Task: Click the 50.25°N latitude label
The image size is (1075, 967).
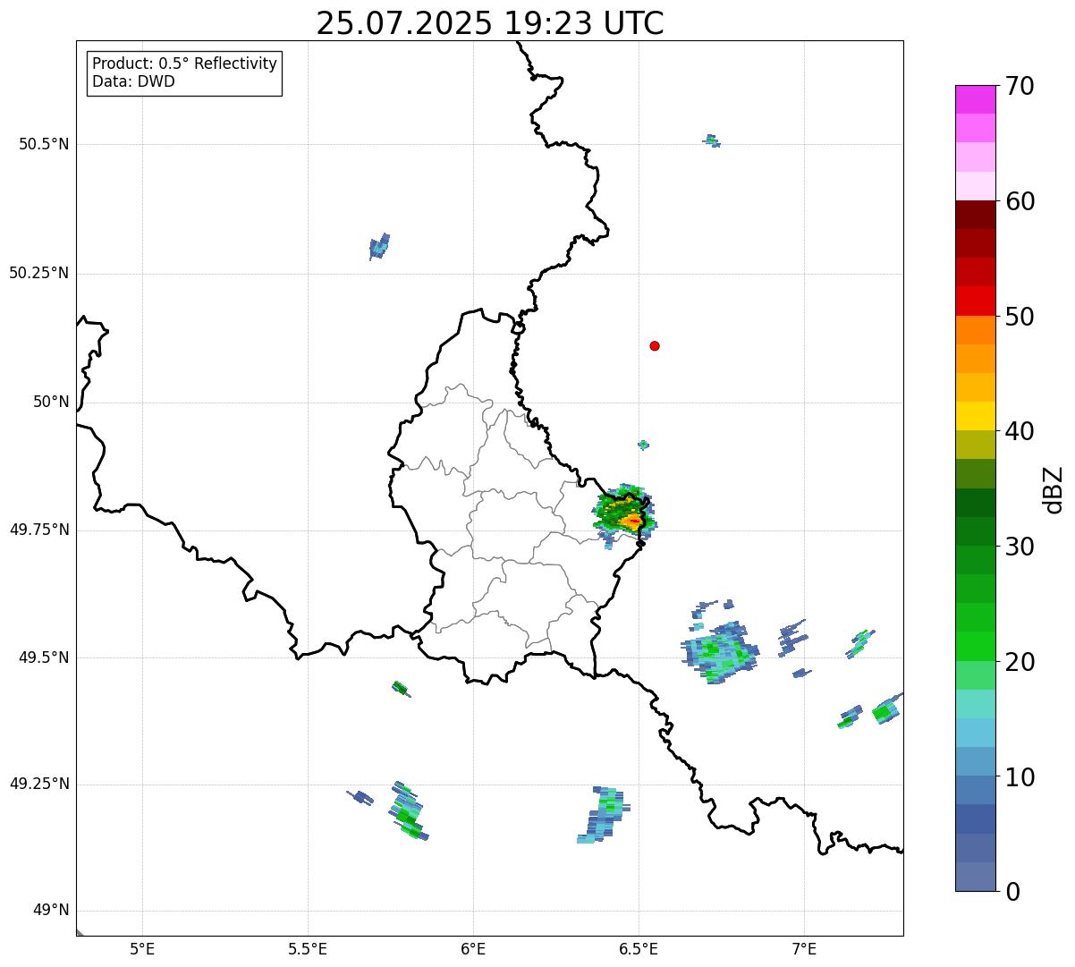Action: [x=39, y=273]
